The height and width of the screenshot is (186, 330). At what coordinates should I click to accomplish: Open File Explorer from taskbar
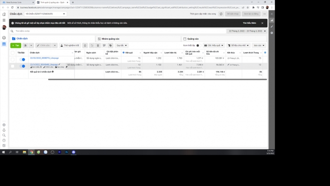(x=25, y=152)
